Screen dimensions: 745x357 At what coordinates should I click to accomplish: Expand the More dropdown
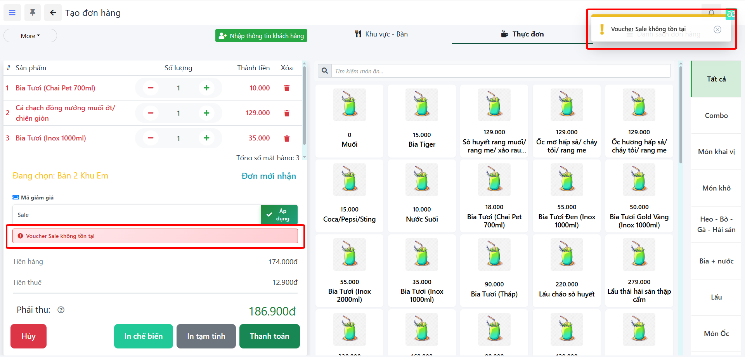pos(30,36)
